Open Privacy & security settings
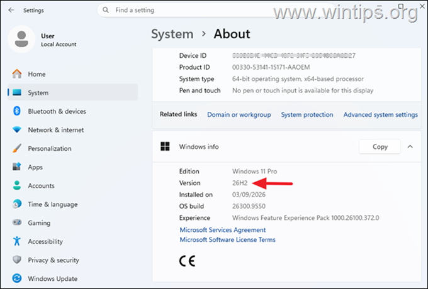428x289 pixels. pyautogui.click(x=73, y=260)
